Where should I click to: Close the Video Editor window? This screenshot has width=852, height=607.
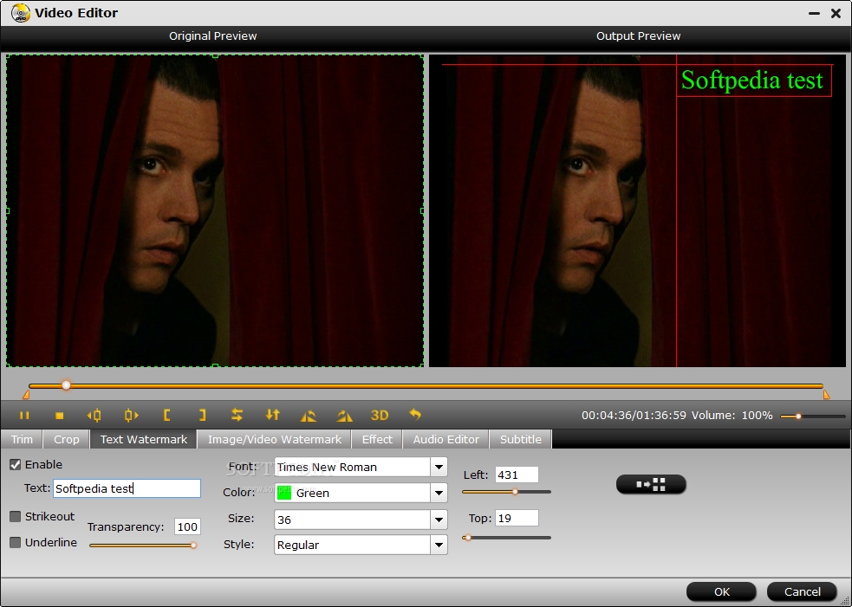tap(836, 13)
